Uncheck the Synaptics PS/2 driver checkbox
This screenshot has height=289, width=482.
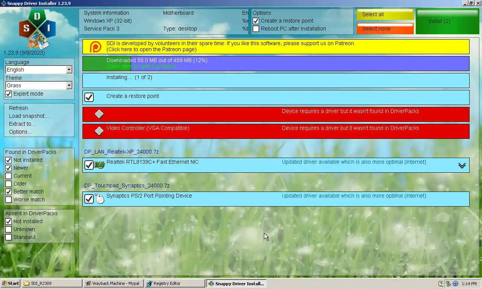pyautogui.click(x=89, y=199)
